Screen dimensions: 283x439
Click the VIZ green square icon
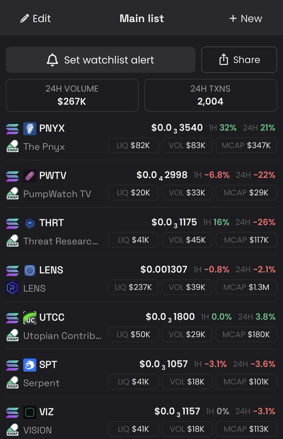(30, 412)
